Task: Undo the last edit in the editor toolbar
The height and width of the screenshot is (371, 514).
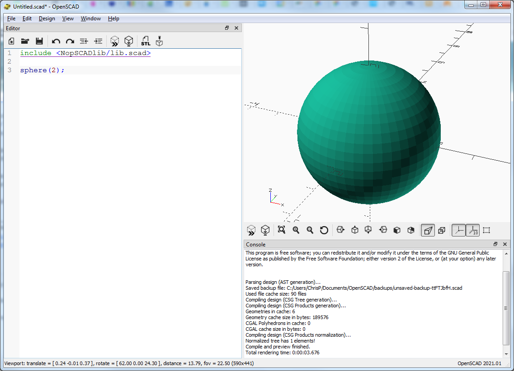Action: tap(56, 41)
